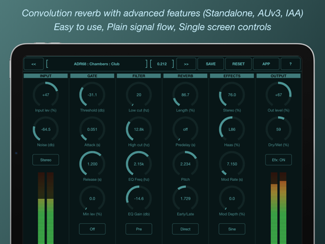Screen dimensions: 325x244
Task: Click the Length knob showing 86.7
Action: click(x=185, y=95)
